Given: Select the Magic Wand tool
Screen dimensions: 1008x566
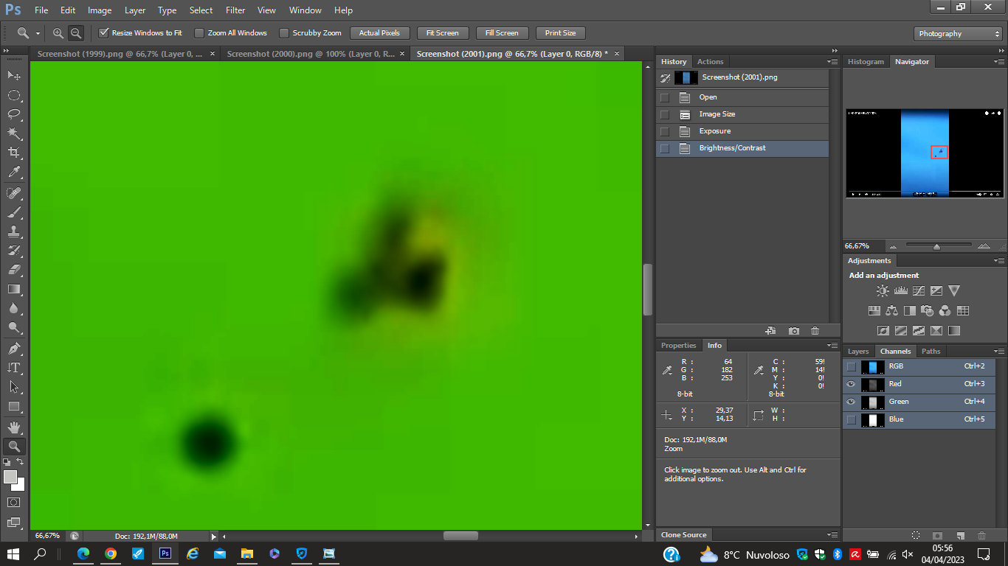Looking at the screenshot, I should [x=14, y=133].
